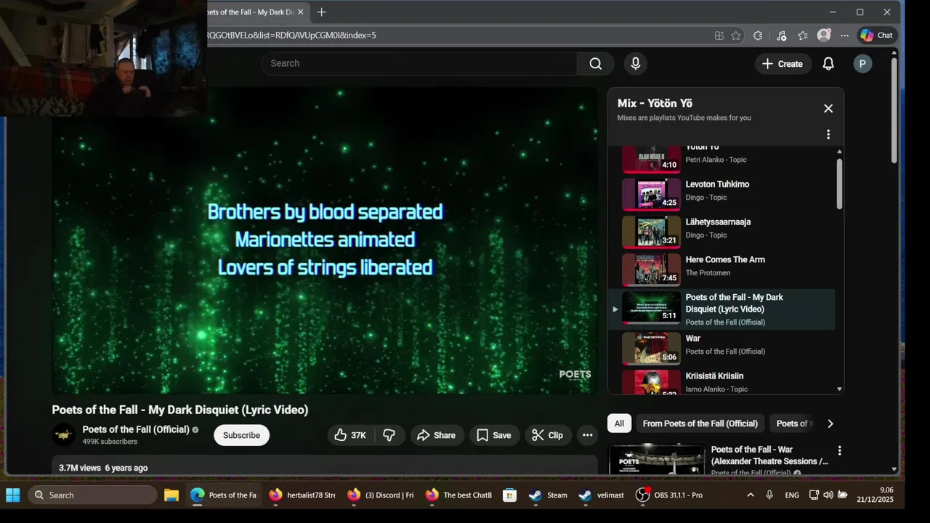Close the Poets of the Fall tab

[299, 12]
